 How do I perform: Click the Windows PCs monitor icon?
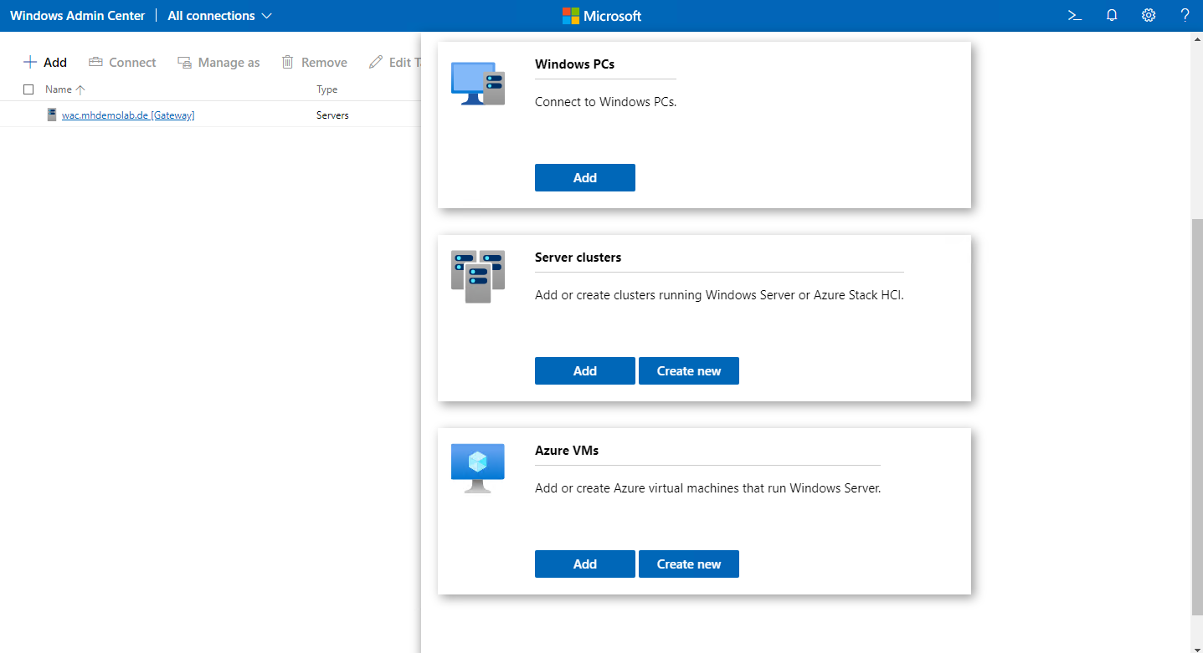(x=478, y=83)
